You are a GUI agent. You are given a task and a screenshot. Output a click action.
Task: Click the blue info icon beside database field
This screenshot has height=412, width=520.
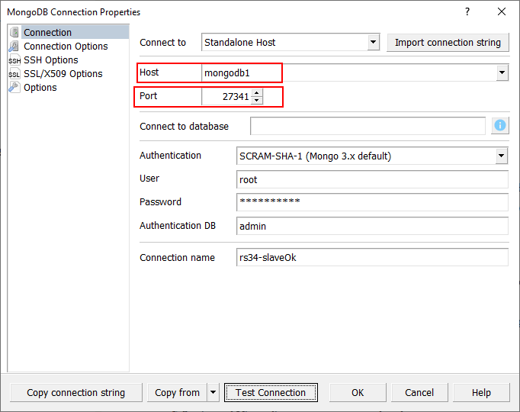click(x=500, y=126)
